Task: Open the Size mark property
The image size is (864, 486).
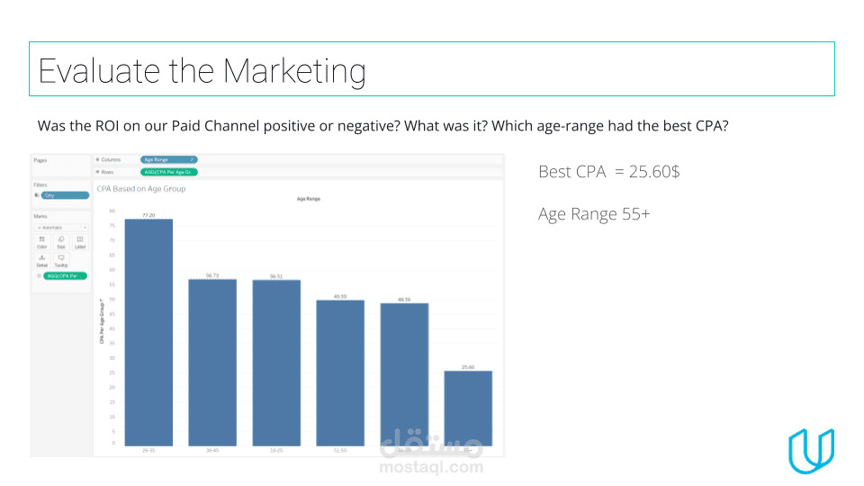Action: pyautogui.click(x=61, y=242)
